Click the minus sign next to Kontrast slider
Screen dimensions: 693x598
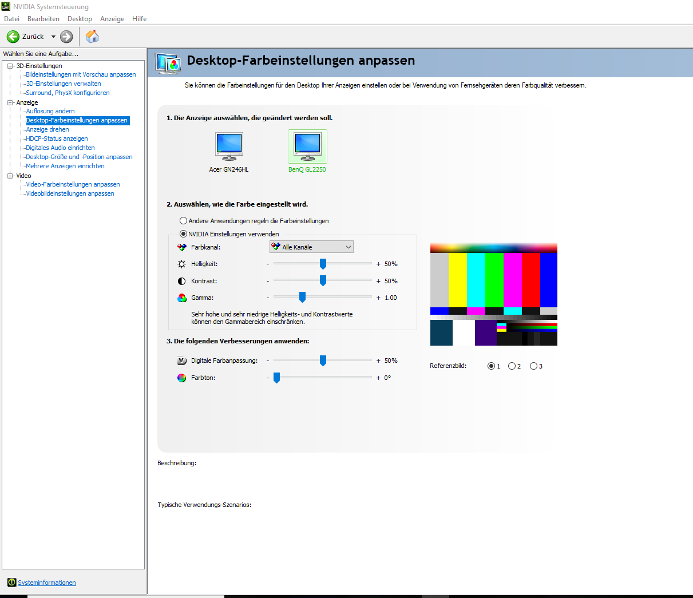point(268,282)
